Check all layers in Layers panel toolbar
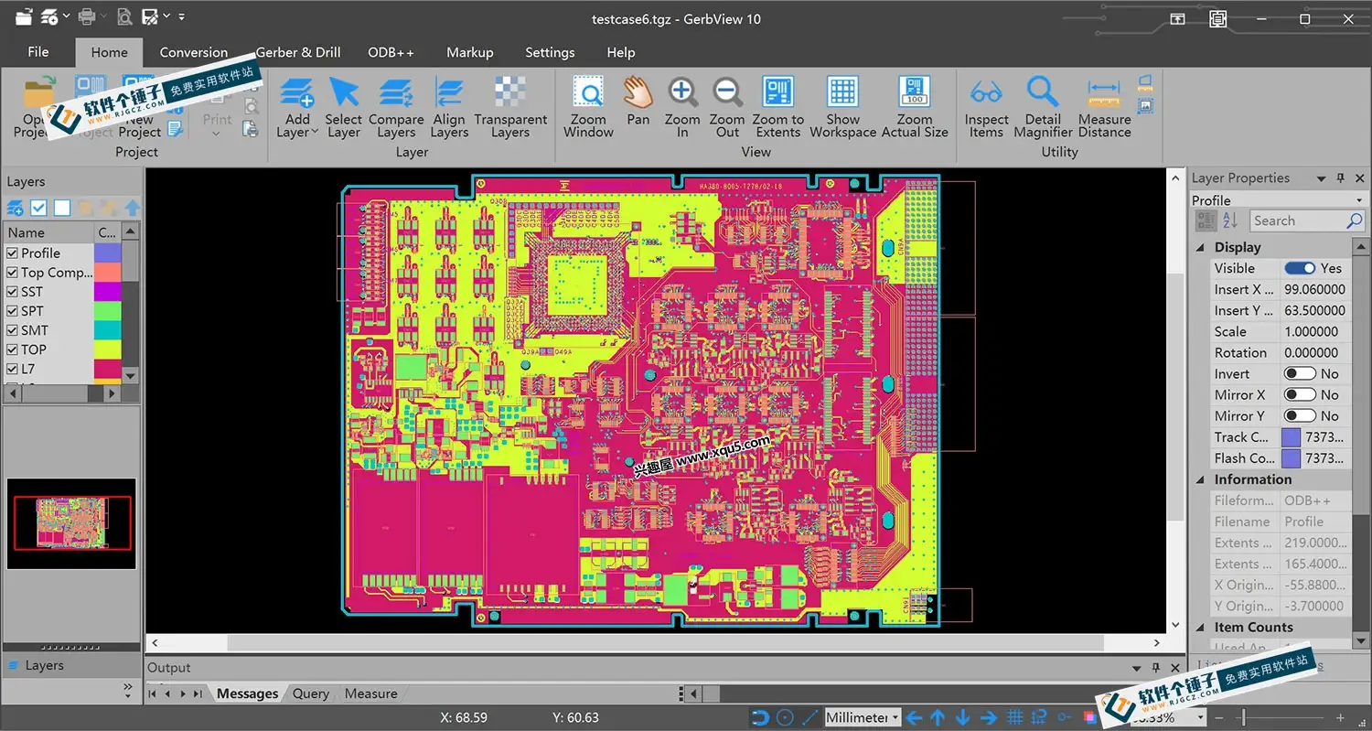 coord(38,208)
